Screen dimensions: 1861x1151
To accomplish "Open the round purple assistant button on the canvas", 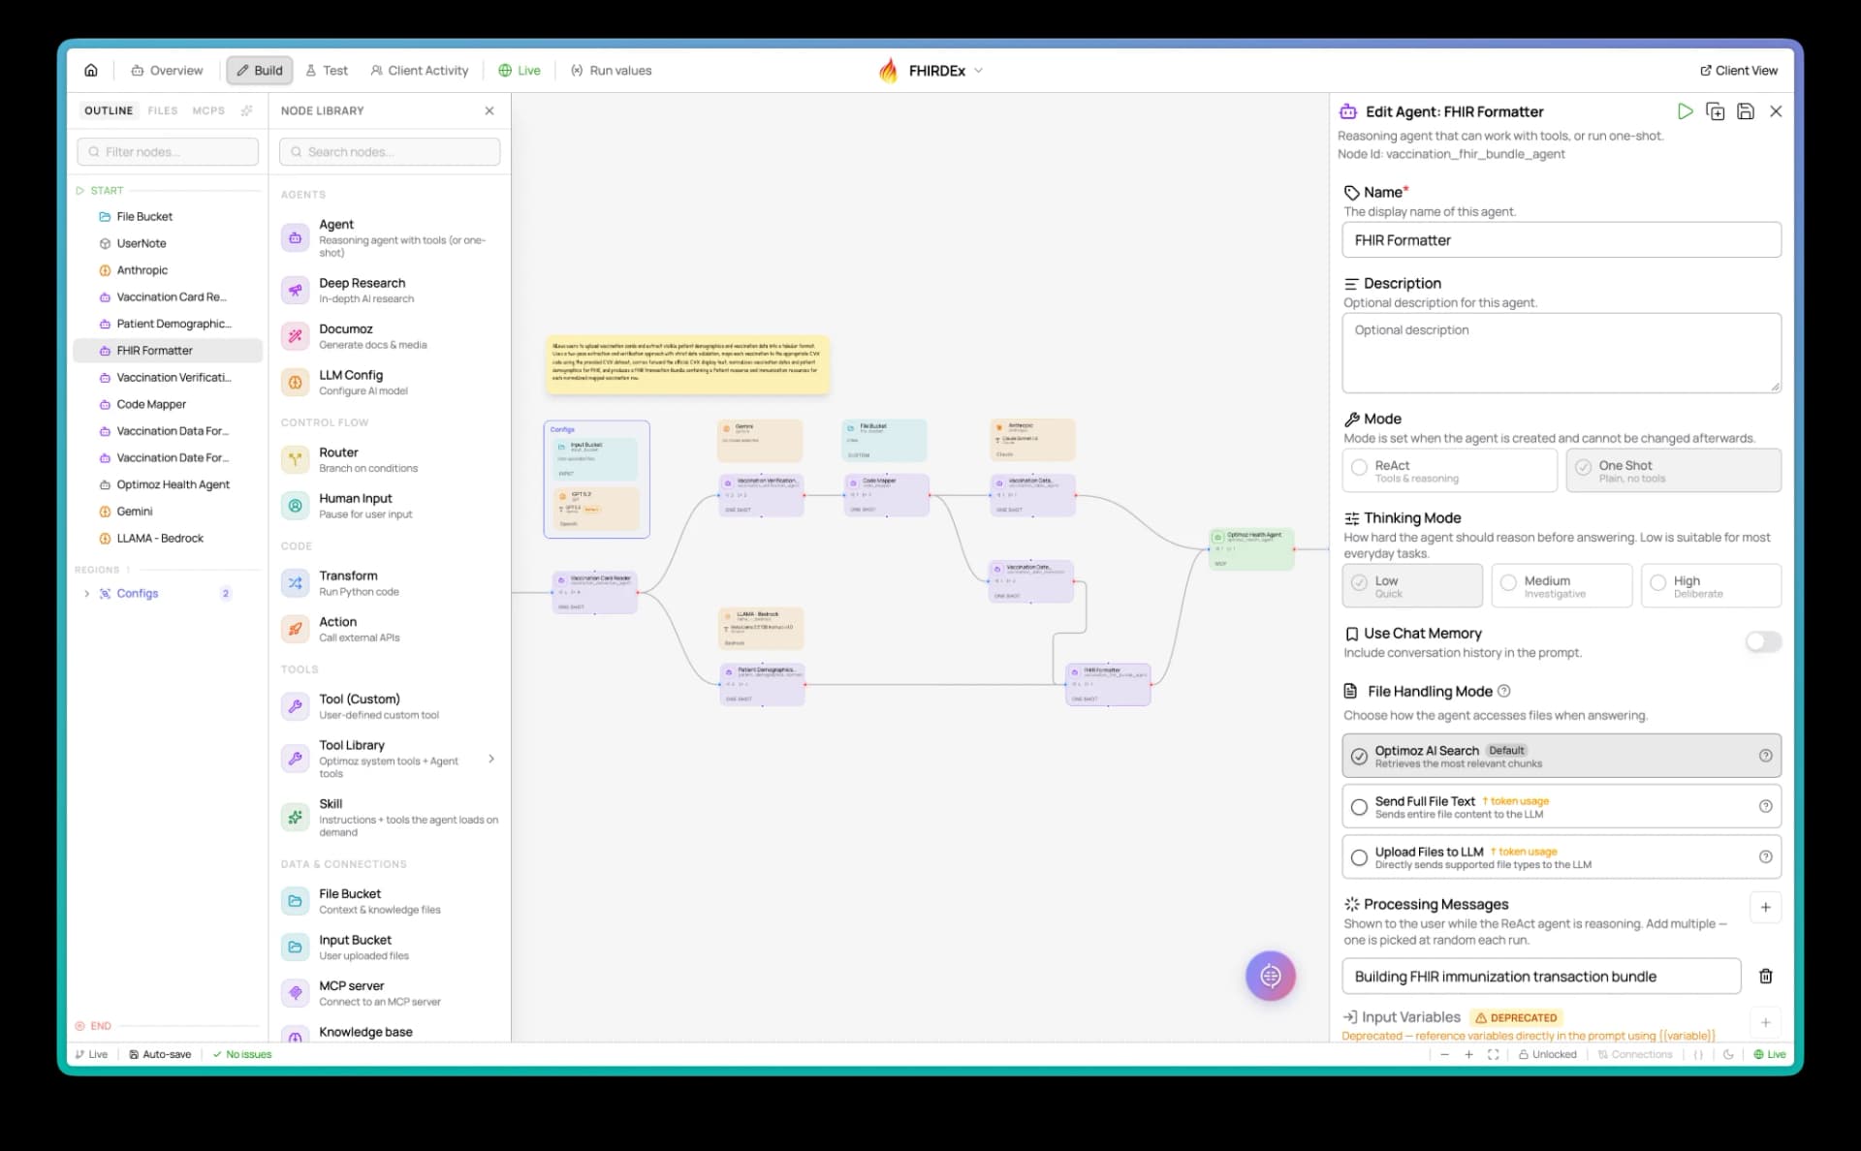I will tap(1270, 976).
